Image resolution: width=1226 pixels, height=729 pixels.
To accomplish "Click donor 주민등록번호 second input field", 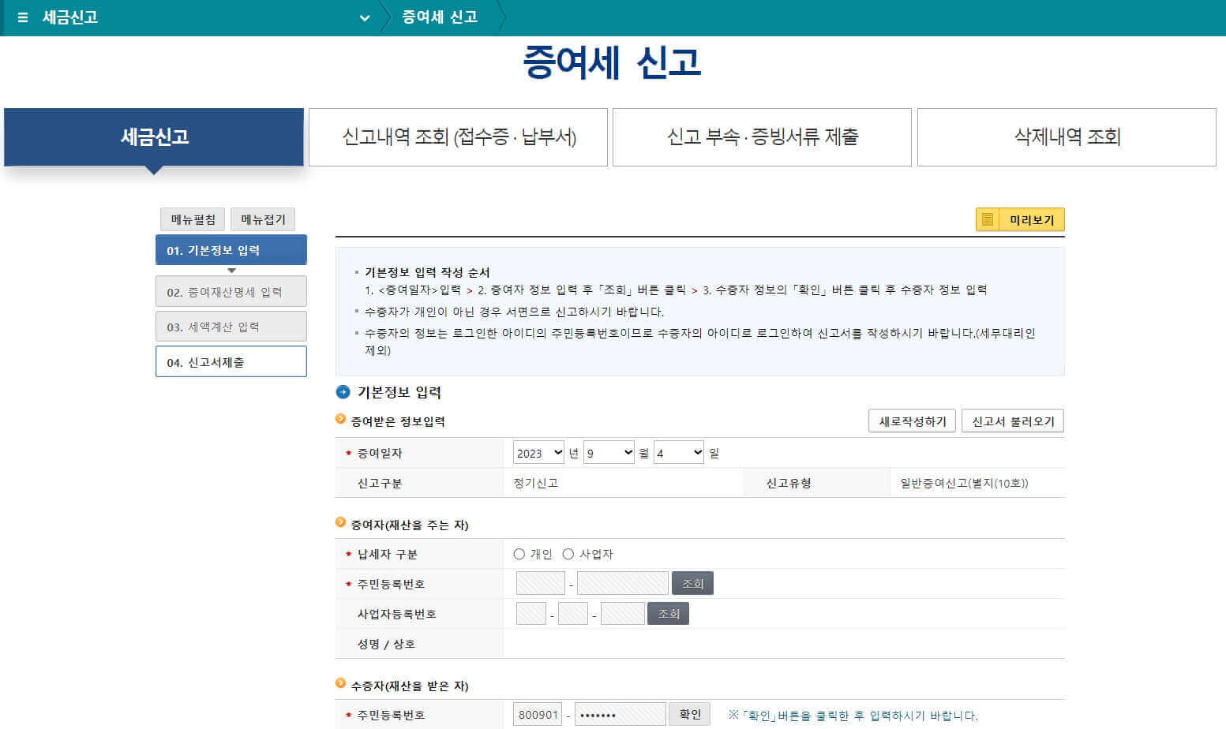I will pyautogui.click(x=623, y=584).
